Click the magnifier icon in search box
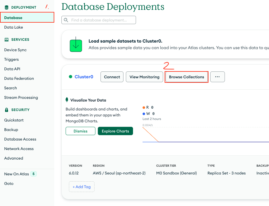The image size is (269, 206). (66, 20)
